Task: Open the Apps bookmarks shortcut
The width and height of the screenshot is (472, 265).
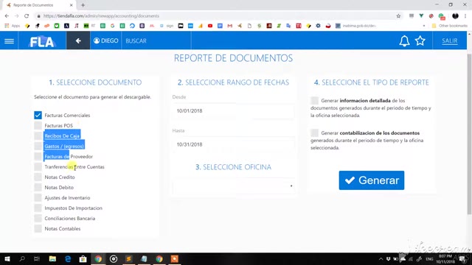Action: pos(12,26)
